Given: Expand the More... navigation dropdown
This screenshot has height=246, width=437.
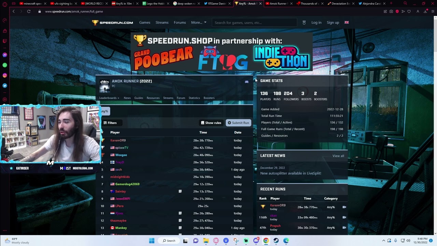Looking at the screenshot, I should pos(199,23).
